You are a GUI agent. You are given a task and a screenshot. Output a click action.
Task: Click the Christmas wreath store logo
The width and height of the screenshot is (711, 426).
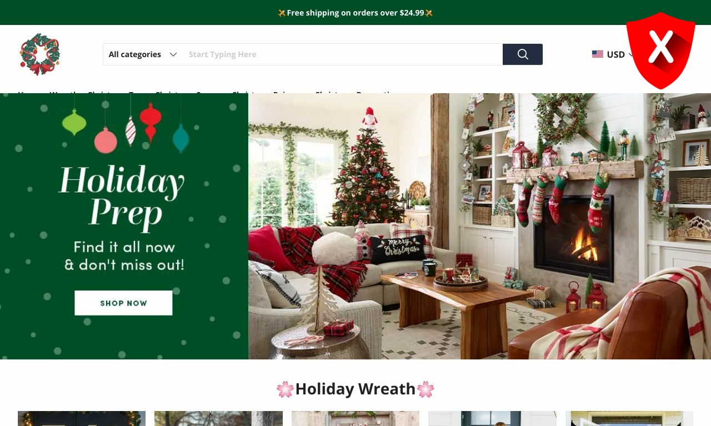pos(39,54)
